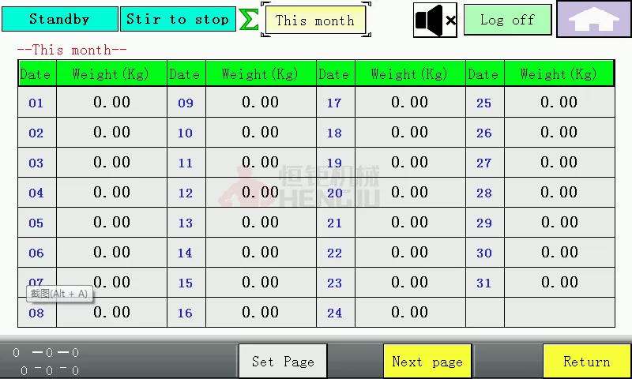Click the green sigma summation icon
This screenshot has height=379, width=632.
249,20
